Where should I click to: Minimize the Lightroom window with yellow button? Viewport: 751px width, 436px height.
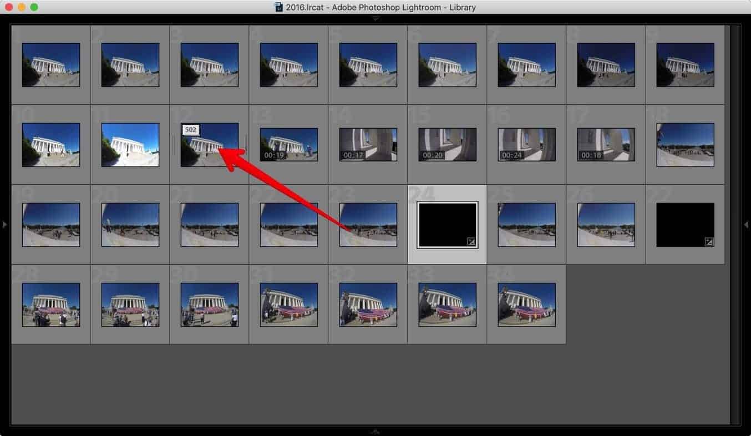(x=22, y=7)
